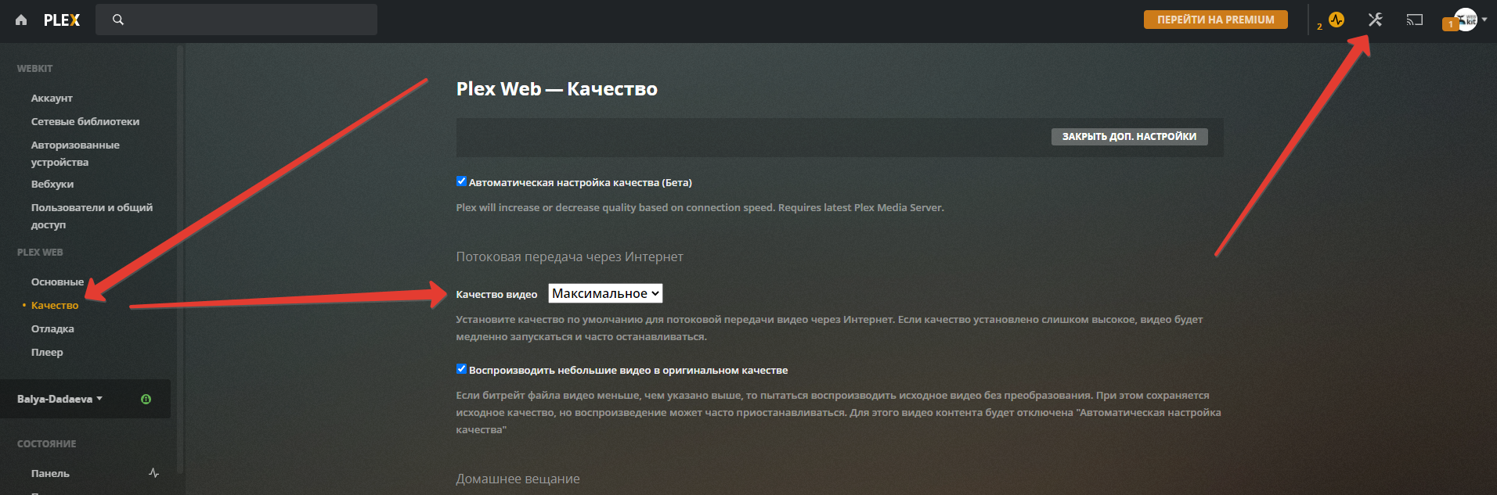
Task: Open the Качество видео dropdown
Action: click(605, 293)
